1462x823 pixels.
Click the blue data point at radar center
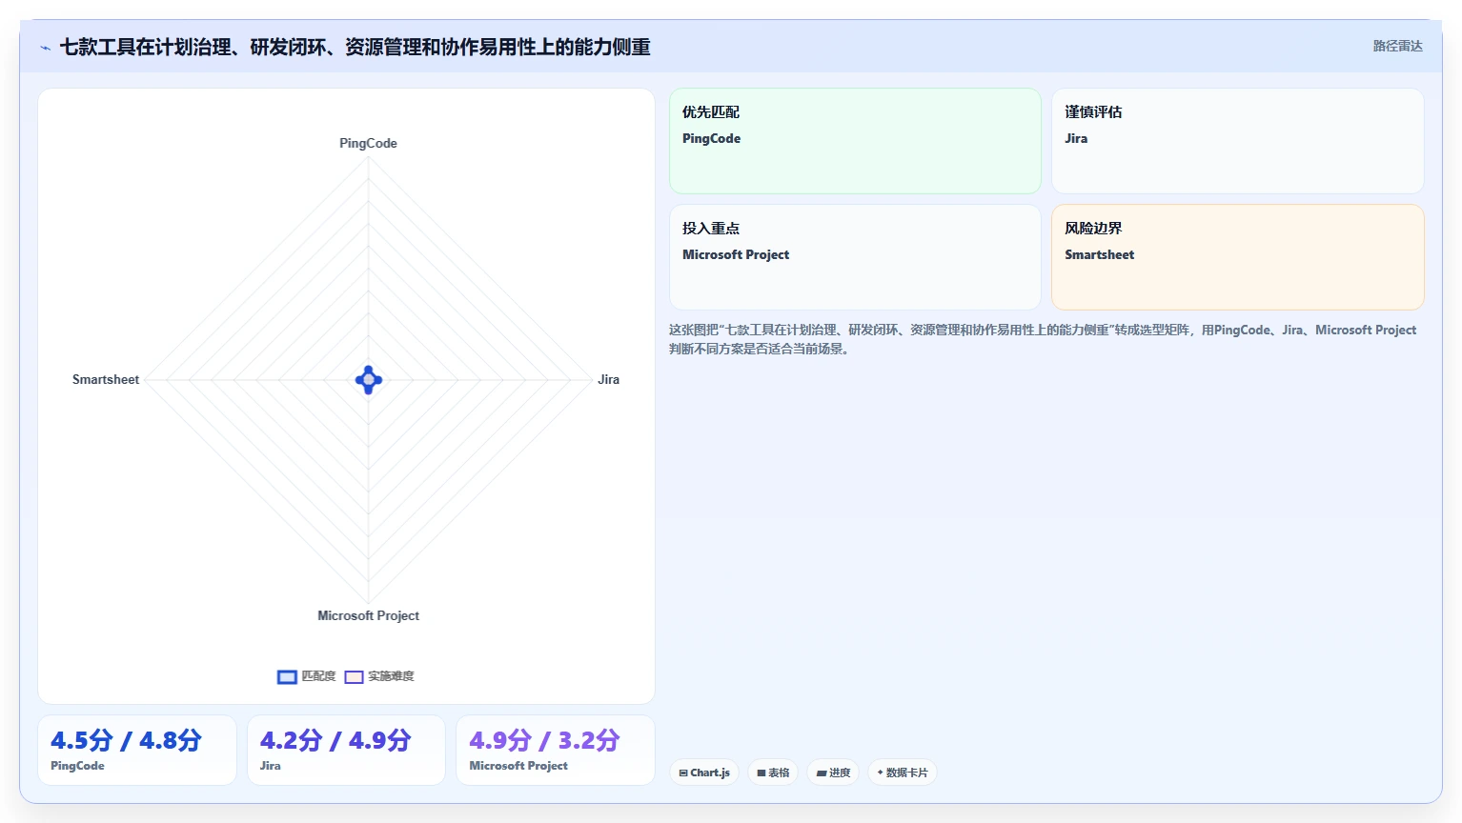369,380
